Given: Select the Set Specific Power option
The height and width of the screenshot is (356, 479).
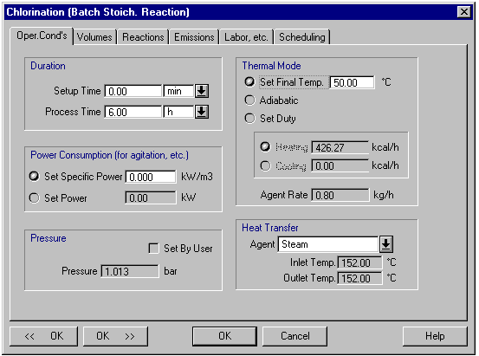Looking at the screenshot, I should (35, 177).
